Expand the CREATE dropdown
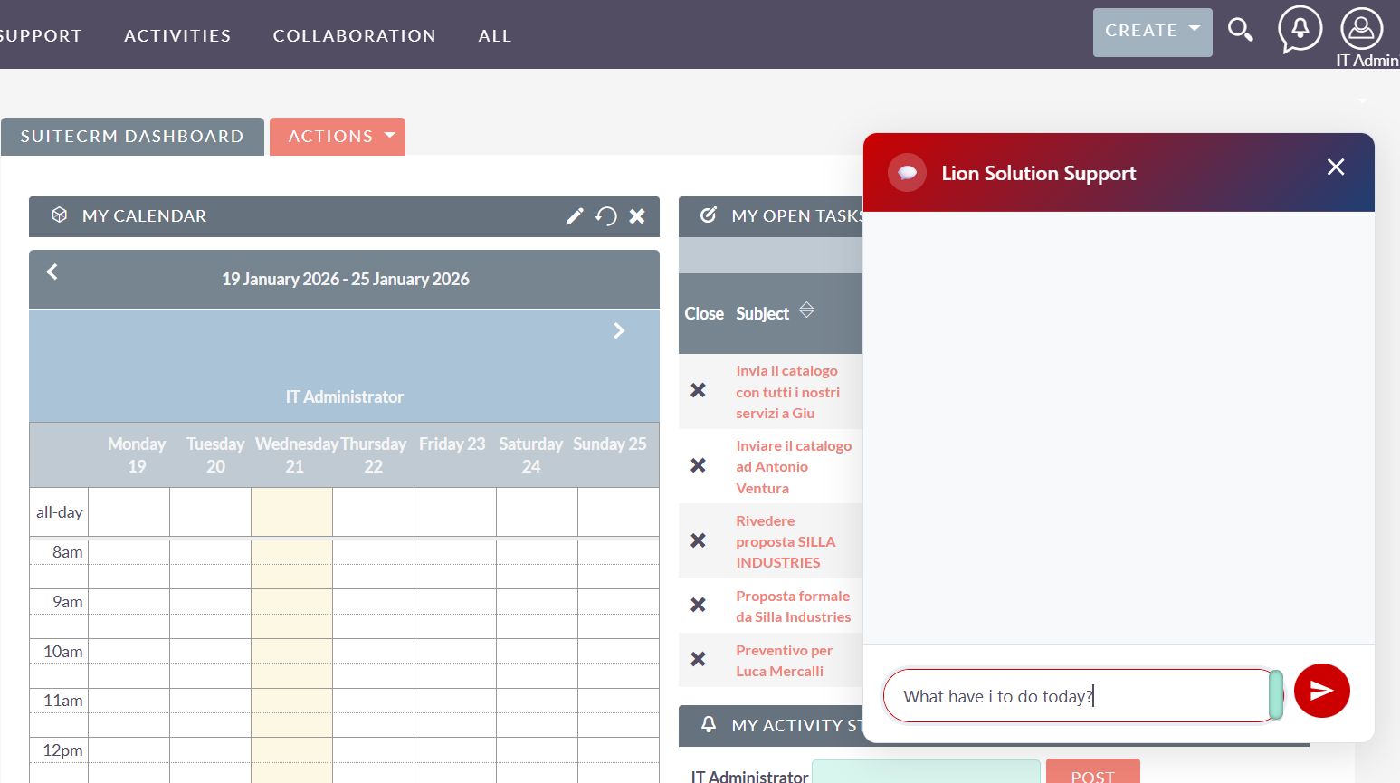This screenshot has height=783, width=1400. click(1152, 32)
